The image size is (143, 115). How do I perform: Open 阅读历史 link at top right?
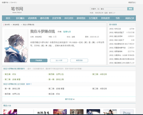131,2
